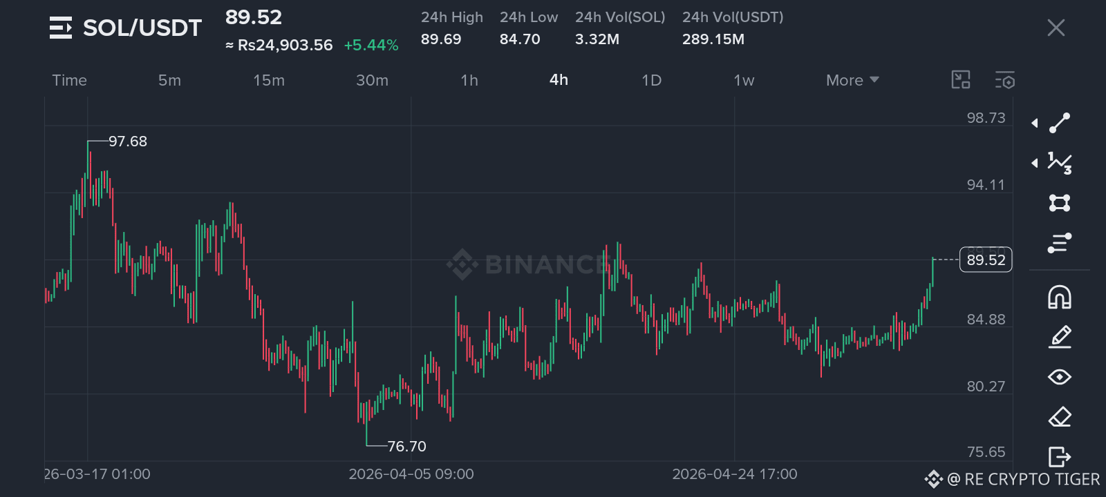Erase drawings with the eraser tool
Viewport: 1106px width, 497px height.
tap(1060, 417)
